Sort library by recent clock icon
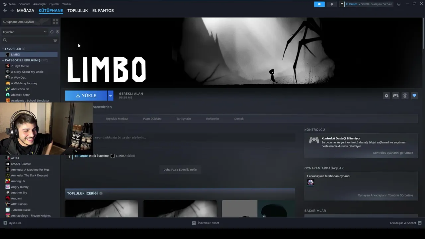 coord(52,32)
